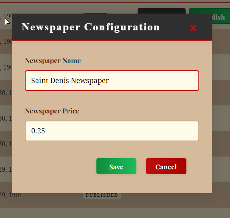Click the Newspaper Name label
Viewport: 230px width, 218px height.
click(53, 61)
